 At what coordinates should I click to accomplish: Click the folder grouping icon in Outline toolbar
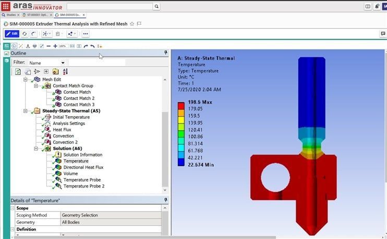(55, 72)
